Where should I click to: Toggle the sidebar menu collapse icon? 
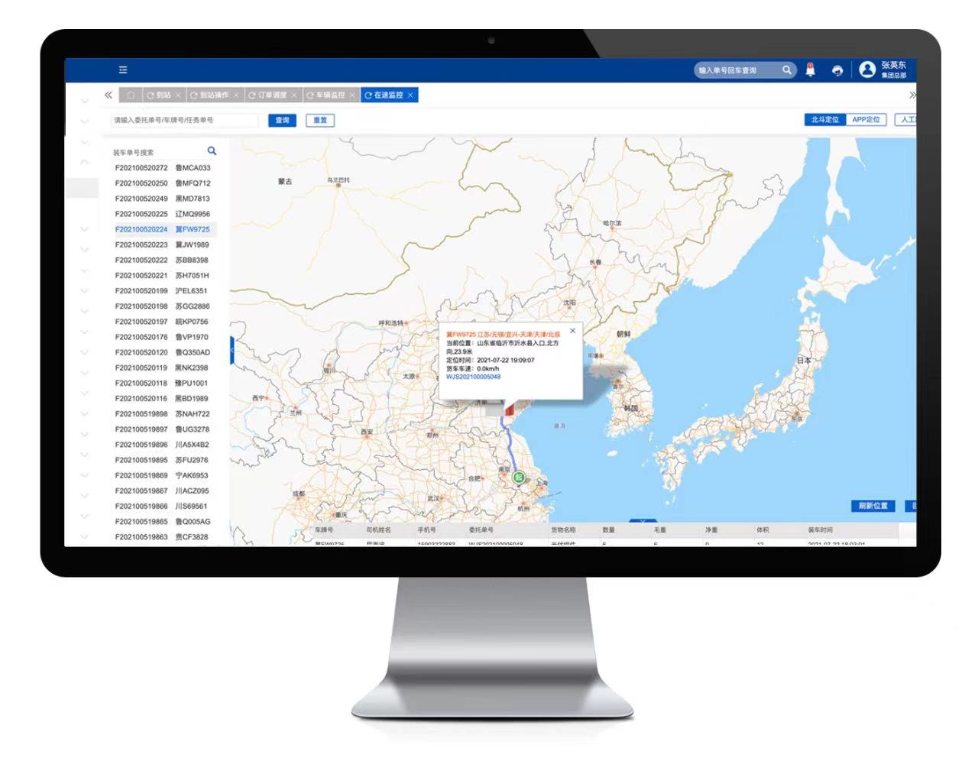tap(123, 70)
